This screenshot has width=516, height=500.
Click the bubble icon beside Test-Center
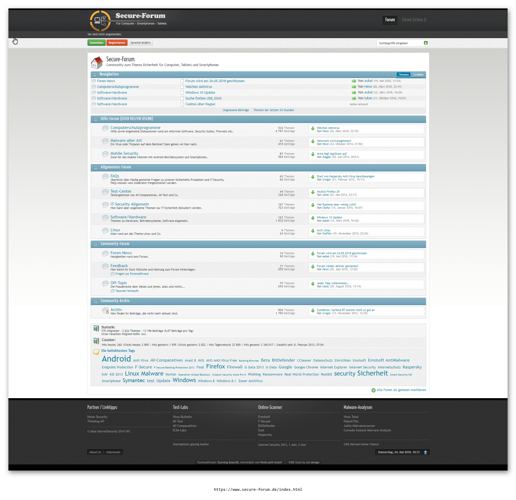tap(105, 192)
